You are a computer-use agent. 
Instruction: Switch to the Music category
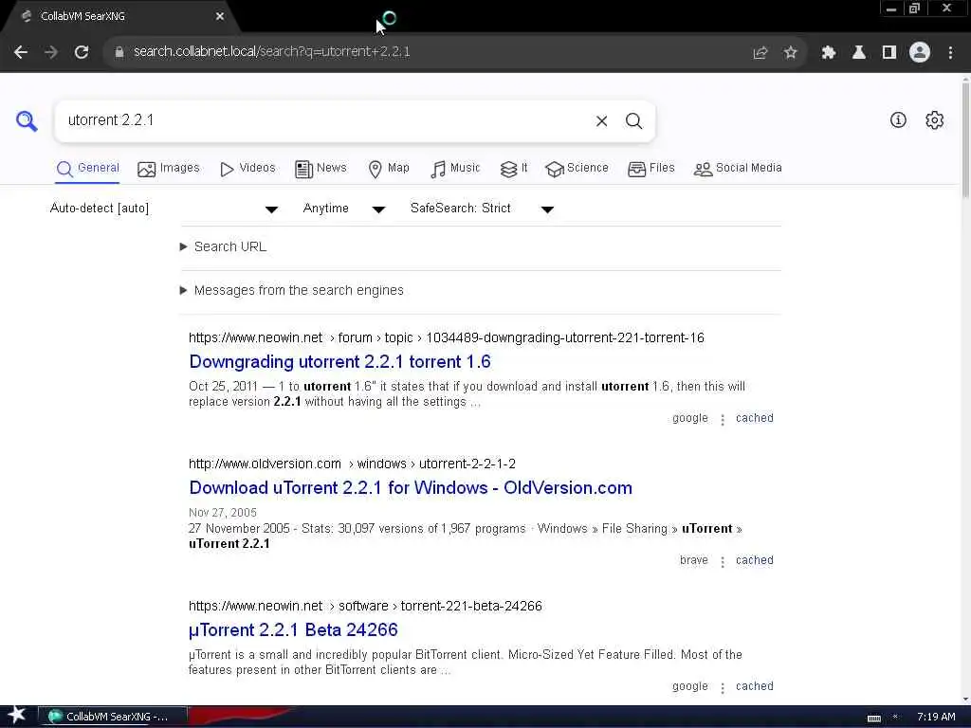tap(455, 169)
